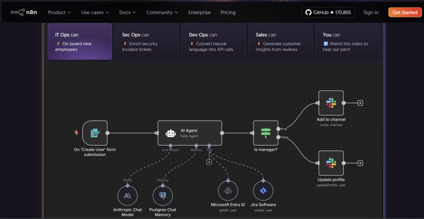The width and height of the screenshot is (424, 219).
Task: Open the GitHub stars link
Action: pyautogui.click(x=328, y=12)
